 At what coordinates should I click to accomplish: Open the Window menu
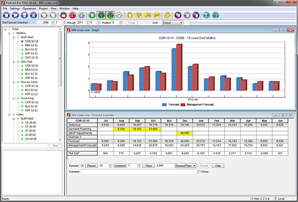pyautogui.click(x=65, y=8)
